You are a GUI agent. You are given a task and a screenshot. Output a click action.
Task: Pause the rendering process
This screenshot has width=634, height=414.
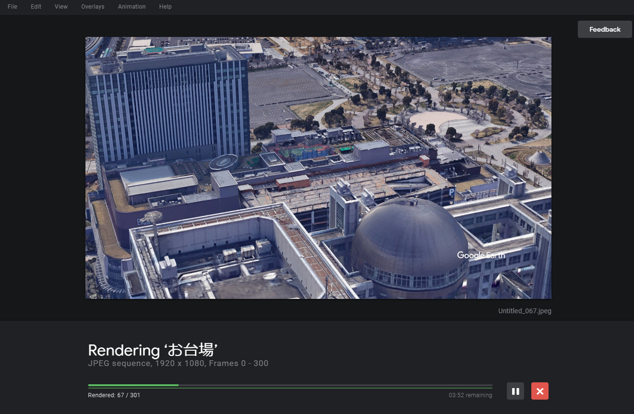tap(515, 391)
